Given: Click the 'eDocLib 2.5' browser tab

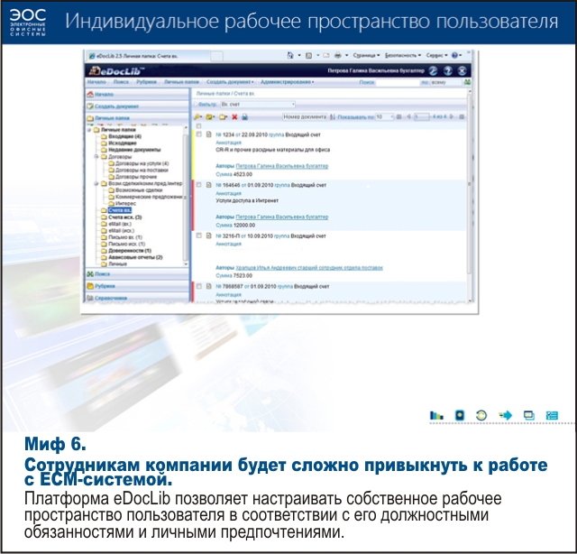Looking at the screenshot, I should (148, 56).
